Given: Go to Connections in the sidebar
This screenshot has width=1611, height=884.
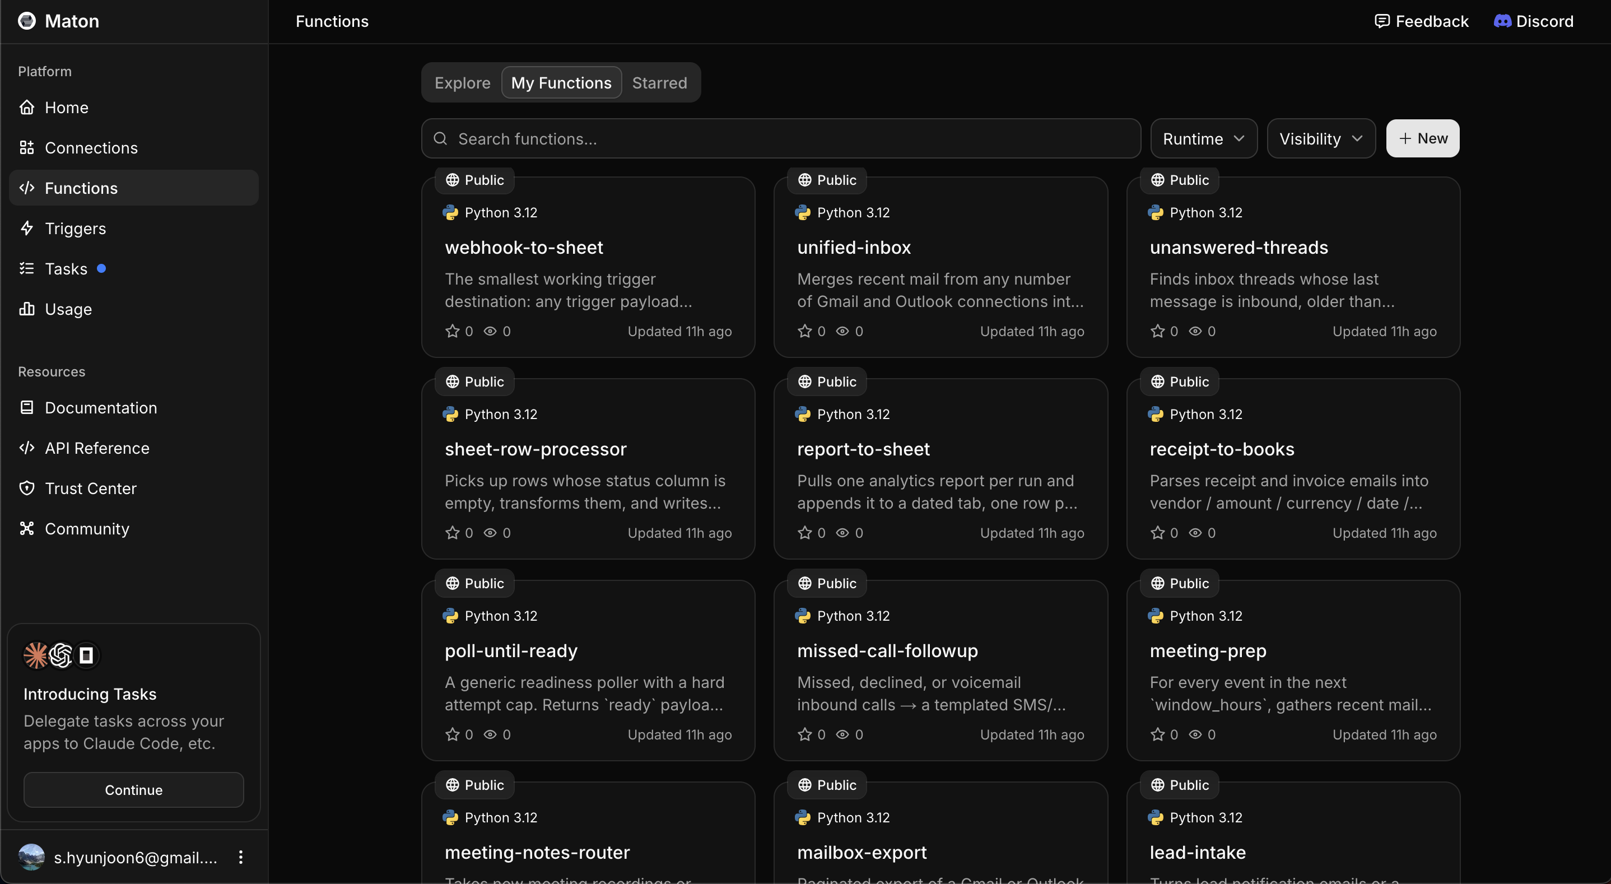Looking at the screenshot, I should pyautogui.click(x=134, y=148).
